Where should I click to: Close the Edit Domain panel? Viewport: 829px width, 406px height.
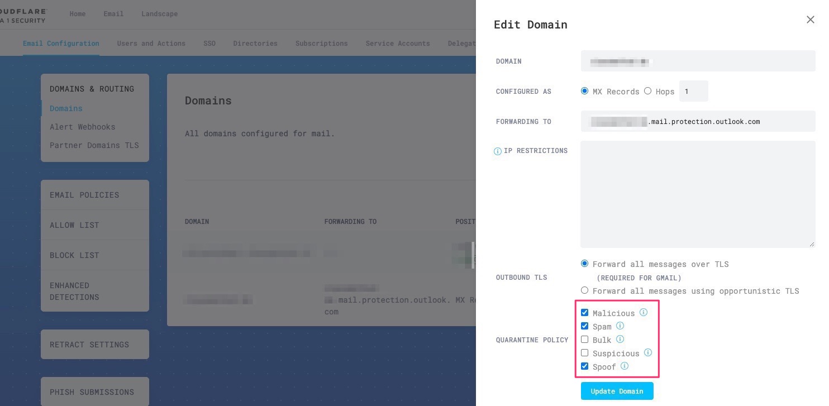click(x=811, y=20)
